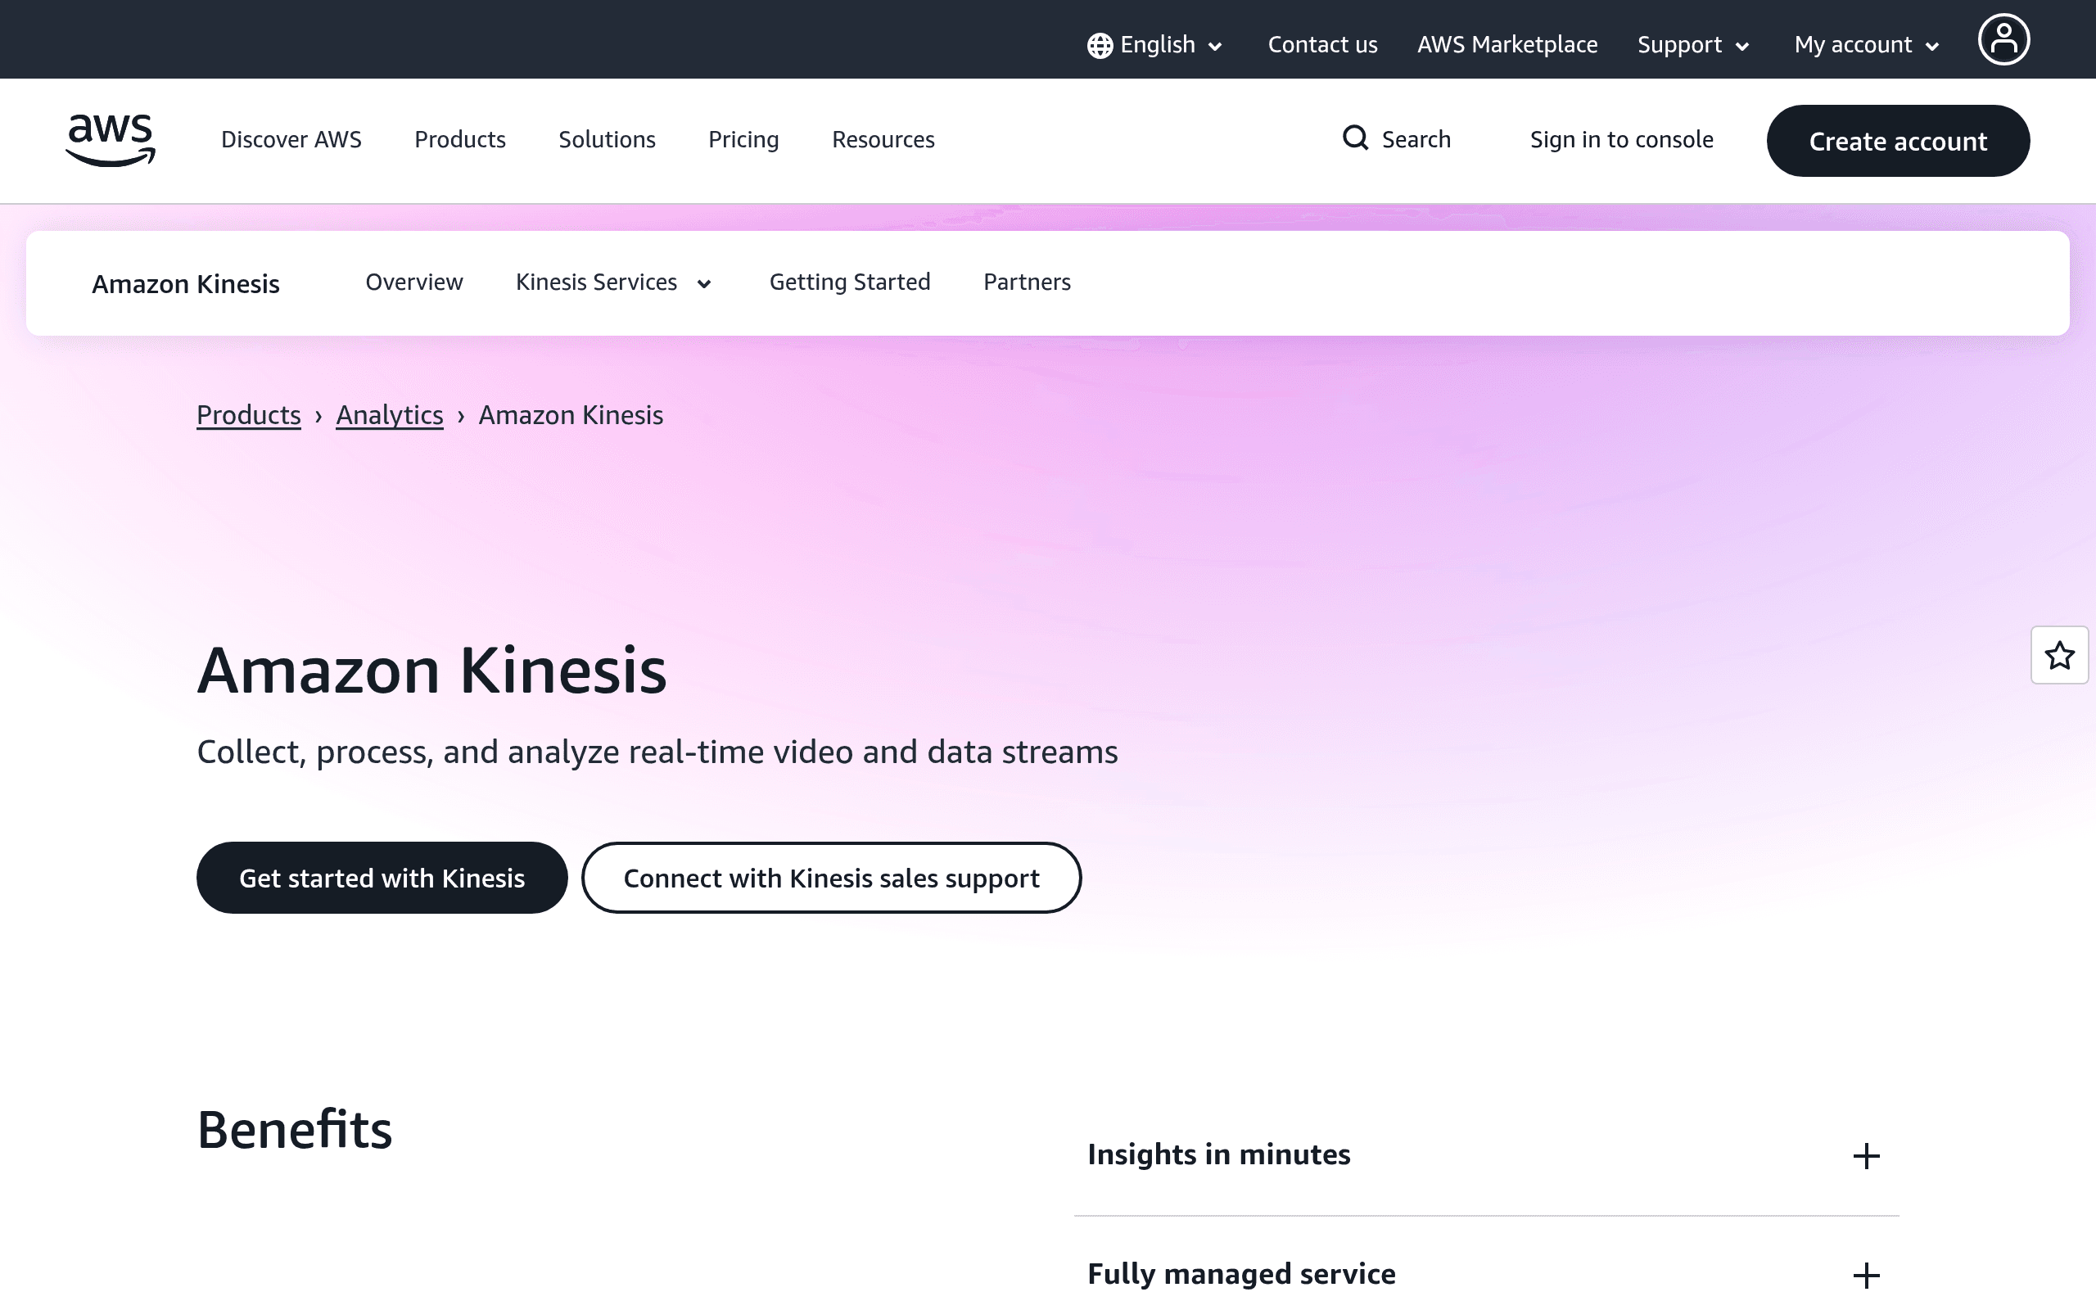Open the Products nav menu
2096x1310 pixels.
tap(460, 139)
